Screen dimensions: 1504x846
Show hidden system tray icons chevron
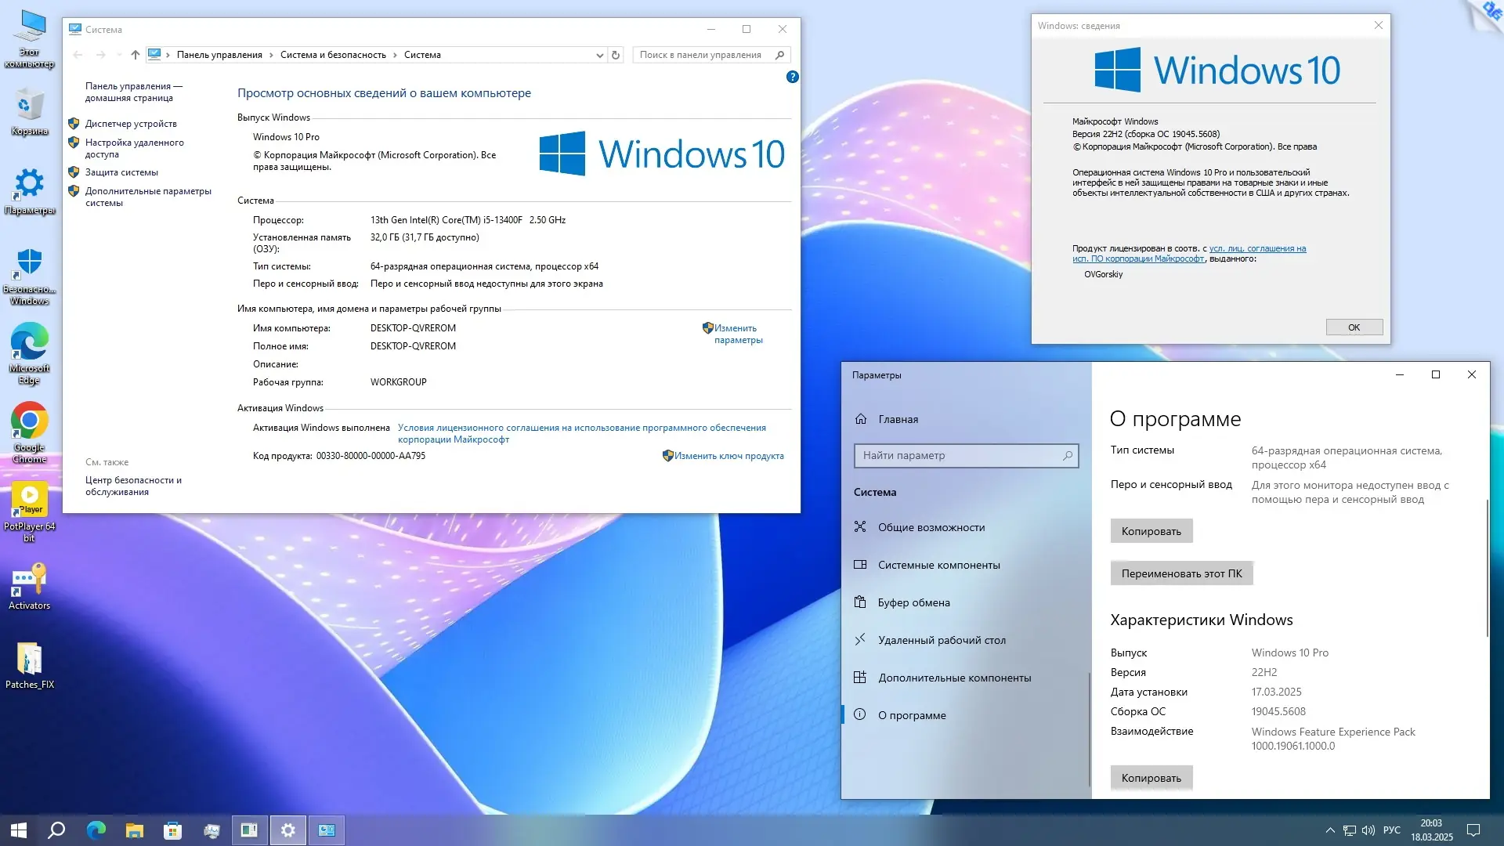[1329, 830]
